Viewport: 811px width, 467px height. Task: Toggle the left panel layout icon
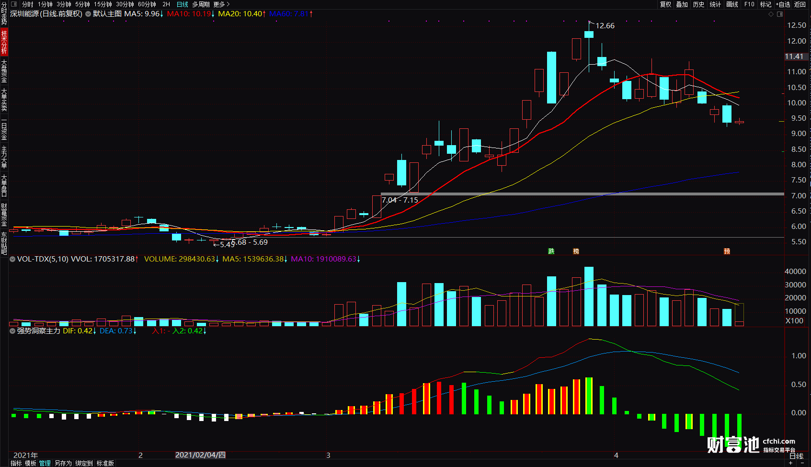click(14, 4)
